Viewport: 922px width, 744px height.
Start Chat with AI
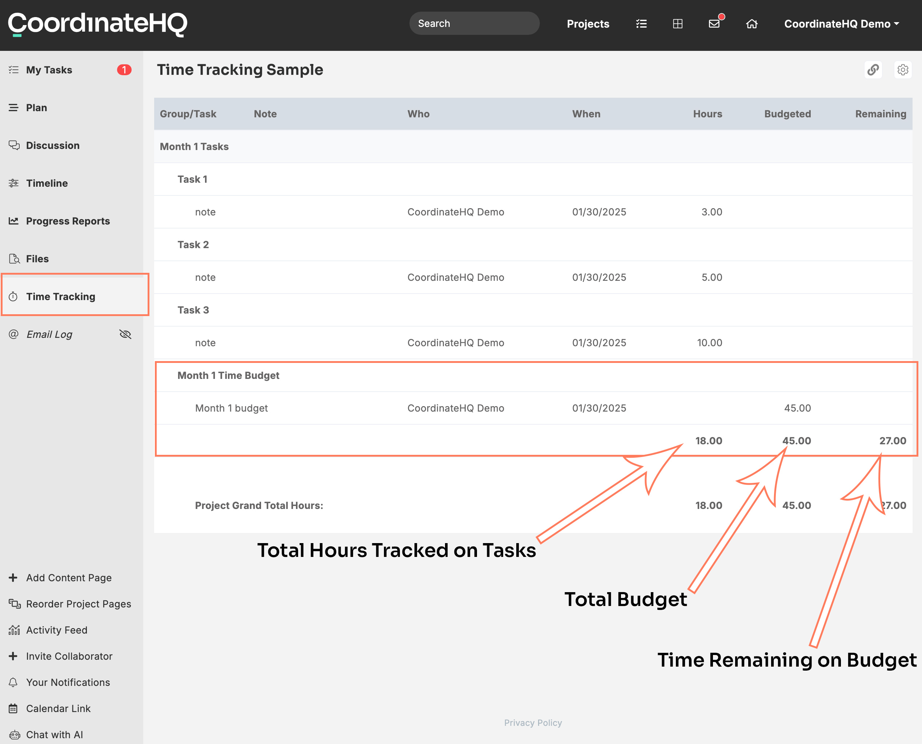coord(55,735)
